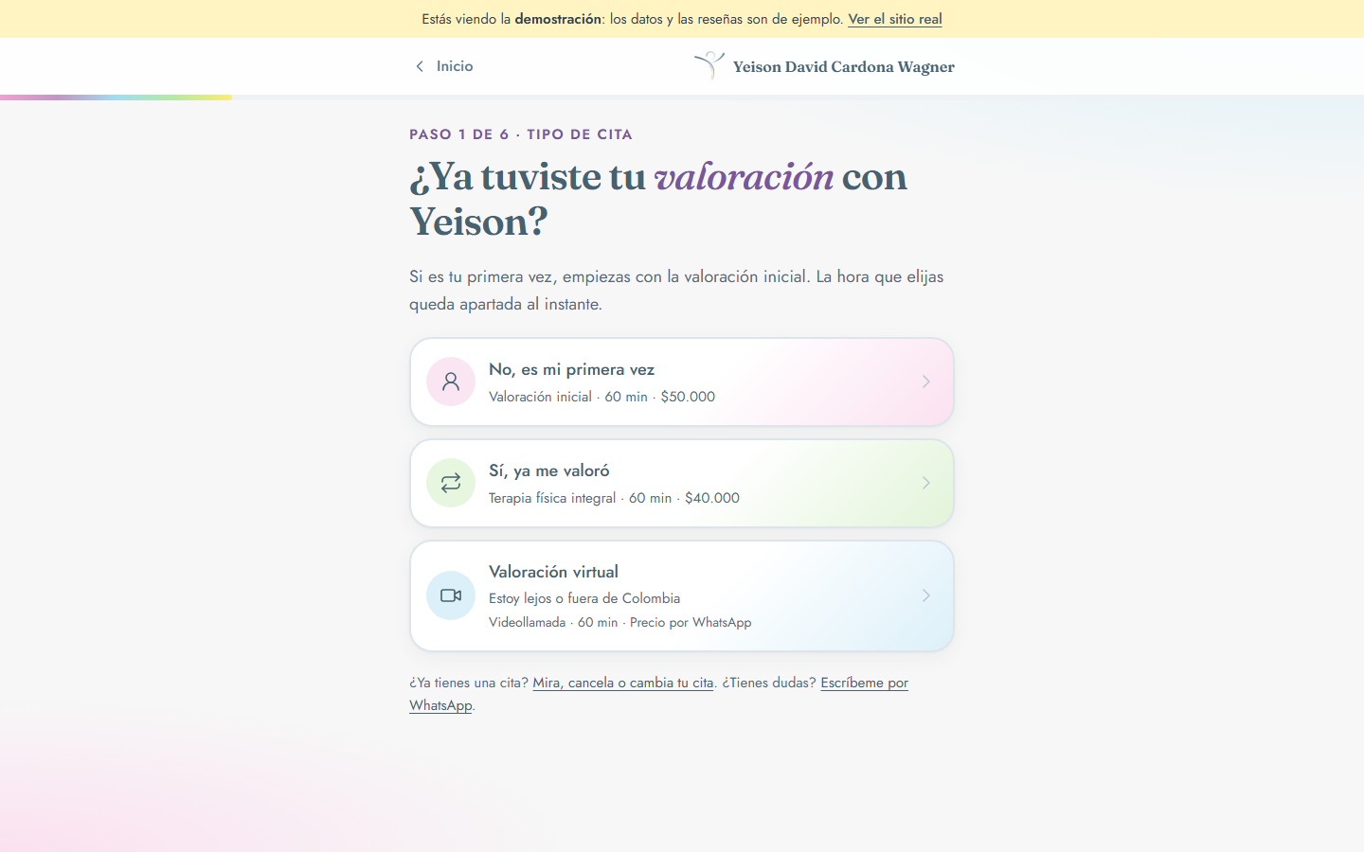The image size is (1364, 852).
Task: Click 'PASO 1 DE 6 · TIPO DE CITA' label
Action: [521, 134]
